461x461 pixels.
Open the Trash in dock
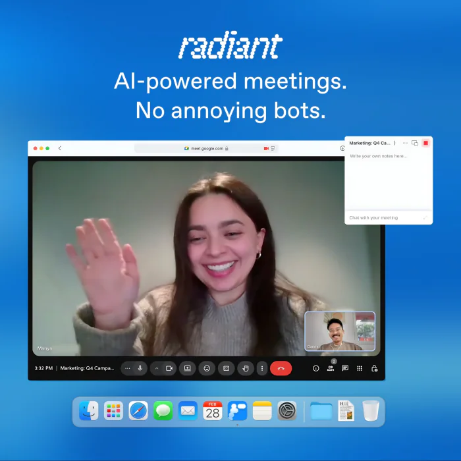(x=371, y=411)
